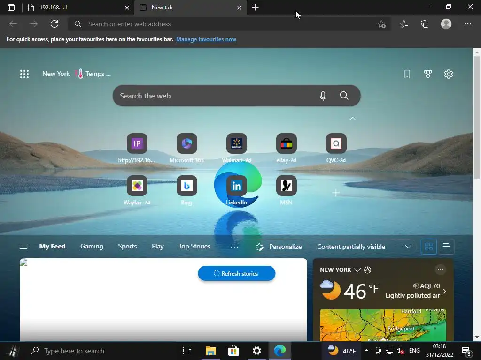
Task: Open Windows Settings gear on taskbar
Action: (256, 351)
